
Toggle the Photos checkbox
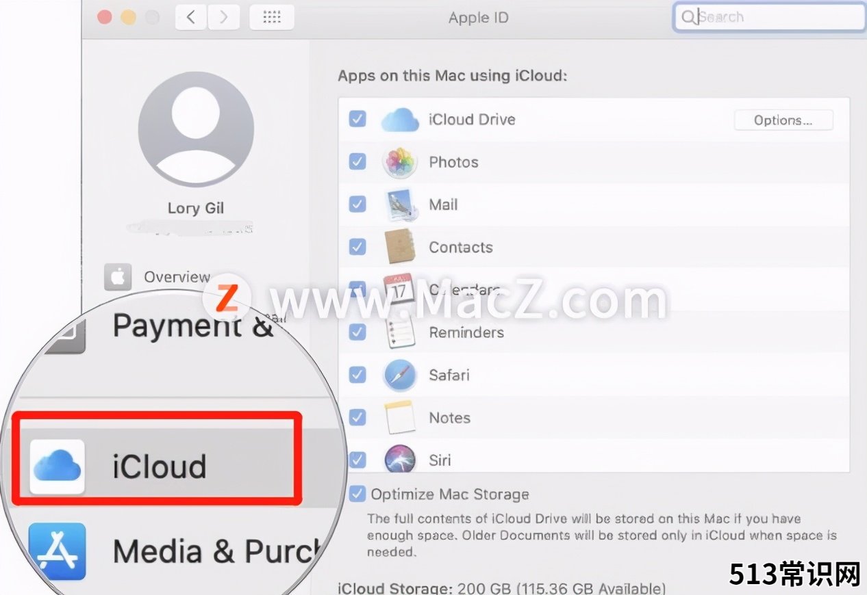coord(357,161)
